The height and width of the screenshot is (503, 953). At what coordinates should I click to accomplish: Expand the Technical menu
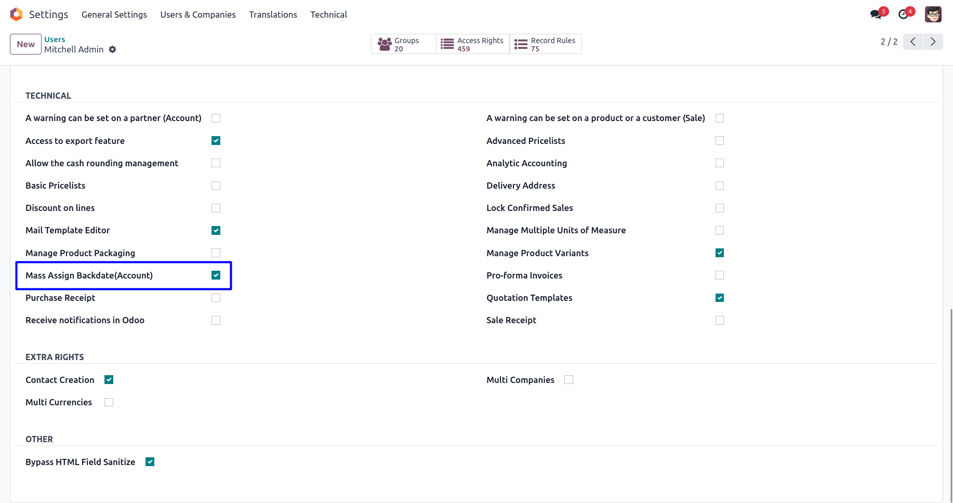(x=328, y=15)
